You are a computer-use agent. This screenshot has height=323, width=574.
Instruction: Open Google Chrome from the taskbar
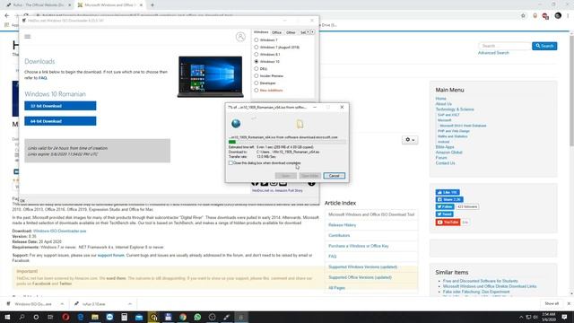[183, 317]
